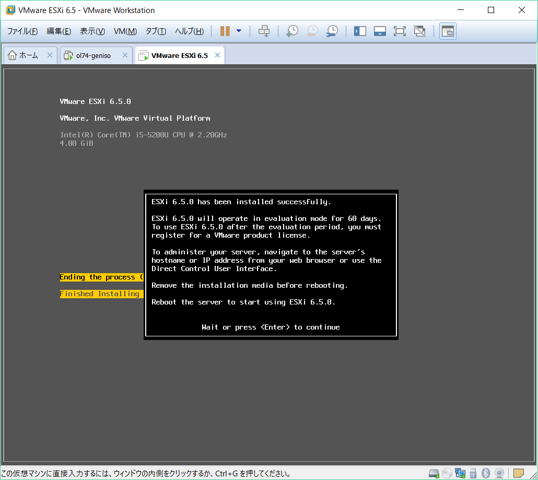This screenshot has height=480, width=538.
Task: Open the power options dropdown arrow
Action: coord(239,31)
